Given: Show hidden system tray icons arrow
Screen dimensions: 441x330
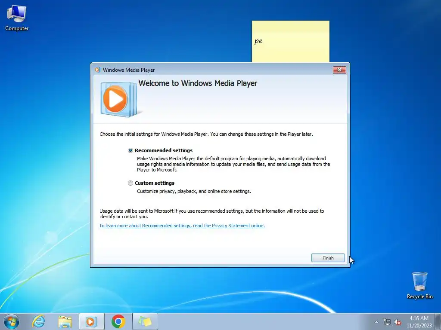Looking at the screenshot, I should (376, 322).
